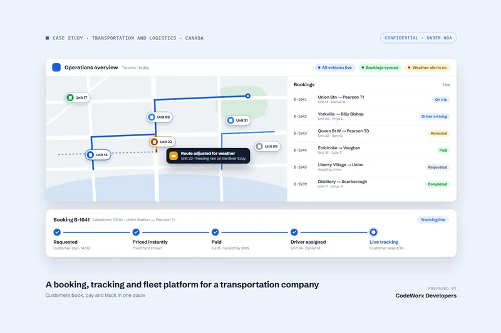The height and width of the screenshot is (333, 501).
Task: Click the route destination endpoint dot
Action: [247, 96]
